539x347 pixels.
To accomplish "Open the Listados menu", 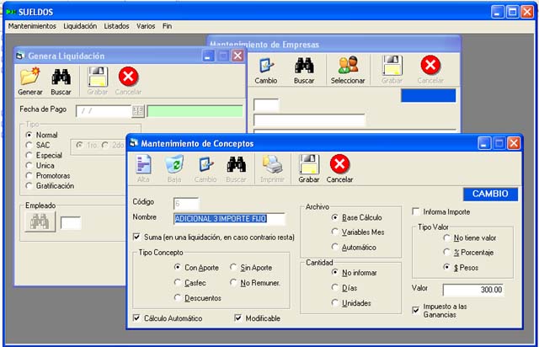I will click(x=118, y=26).
